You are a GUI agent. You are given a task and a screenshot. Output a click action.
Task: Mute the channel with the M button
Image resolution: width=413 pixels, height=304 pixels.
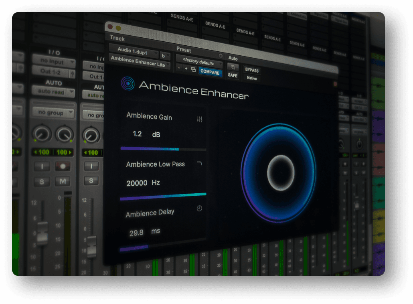pyautogui.click(x=63, y=181)
